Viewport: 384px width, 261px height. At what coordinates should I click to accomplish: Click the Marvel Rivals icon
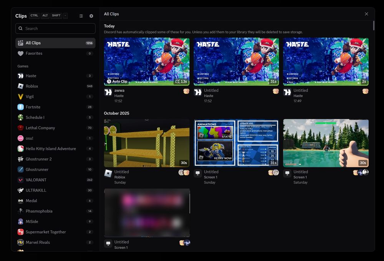coord(21,243)
